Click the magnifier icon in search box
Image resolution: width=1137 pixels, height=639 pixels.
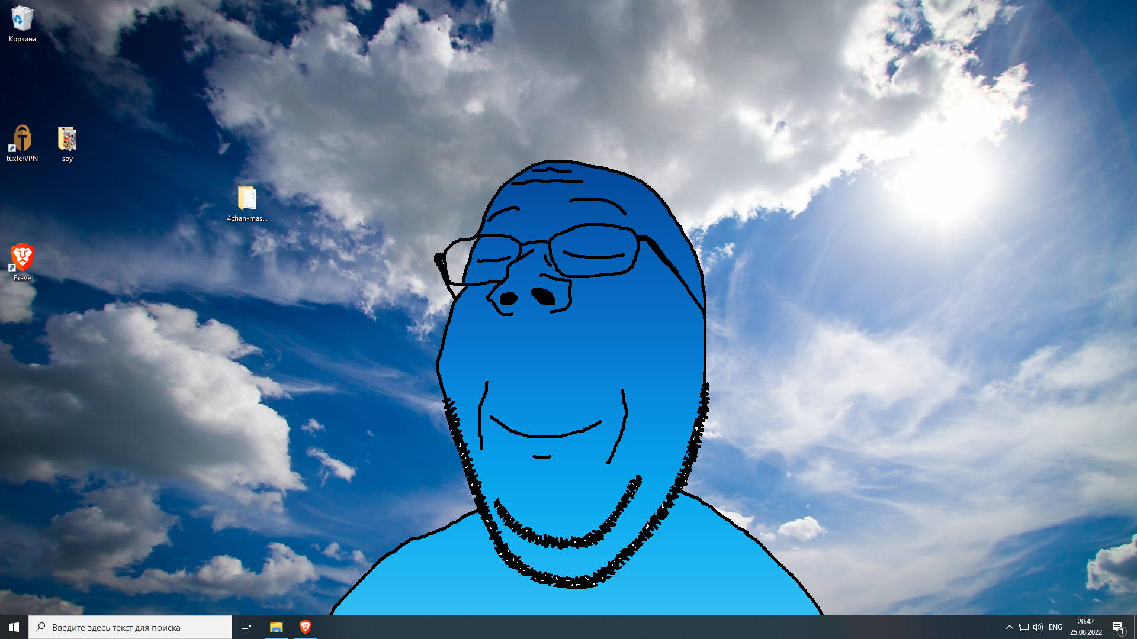[x=40, y=627]
